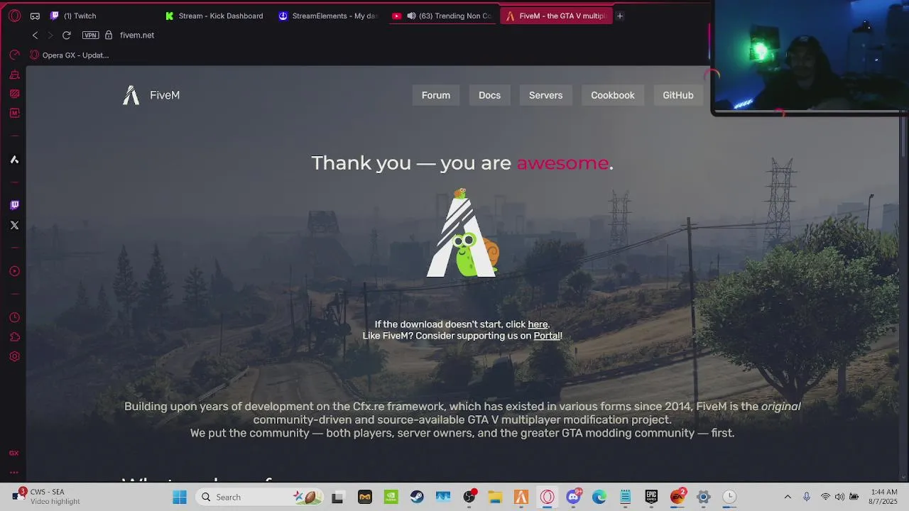Click the "Portal" support link
Screen dimensions: 909x511
click(547, 336)
